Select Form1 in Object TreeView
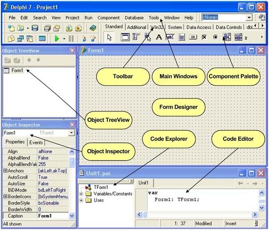The image size is (269, 230). tap(17, 71)
